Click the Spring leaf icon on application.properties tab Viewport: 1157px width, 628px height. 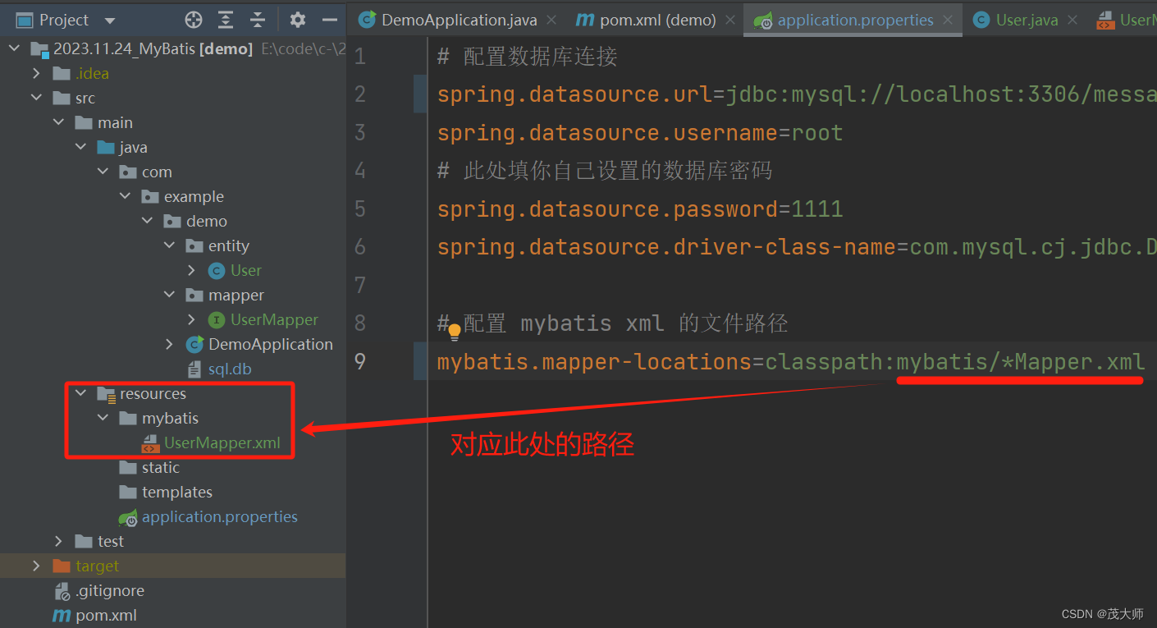tap(763, 19)
